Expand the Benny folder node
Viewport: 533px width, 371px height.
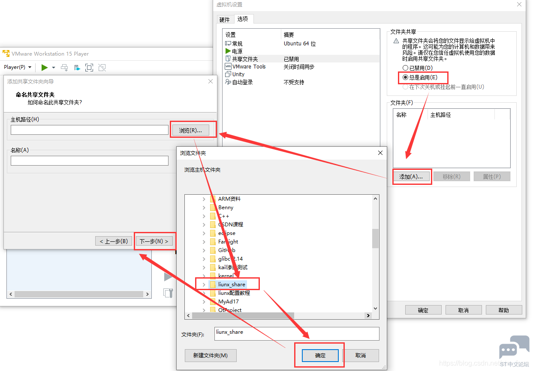[x=204, y=208]
